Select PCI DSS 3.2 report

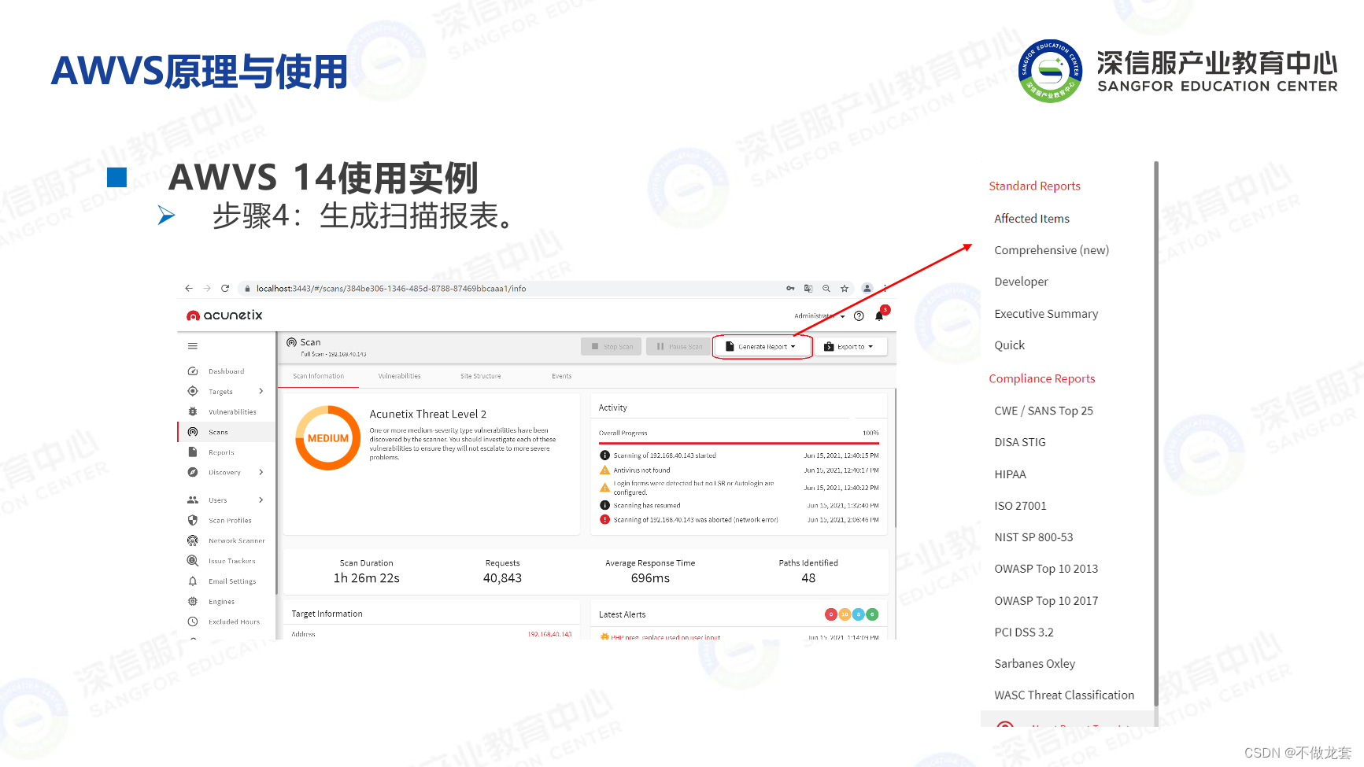click(x=1024, y=632)
